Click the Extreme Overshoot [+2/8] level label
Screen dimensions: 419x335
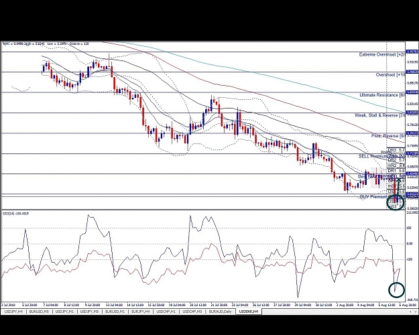click(382, 54)
